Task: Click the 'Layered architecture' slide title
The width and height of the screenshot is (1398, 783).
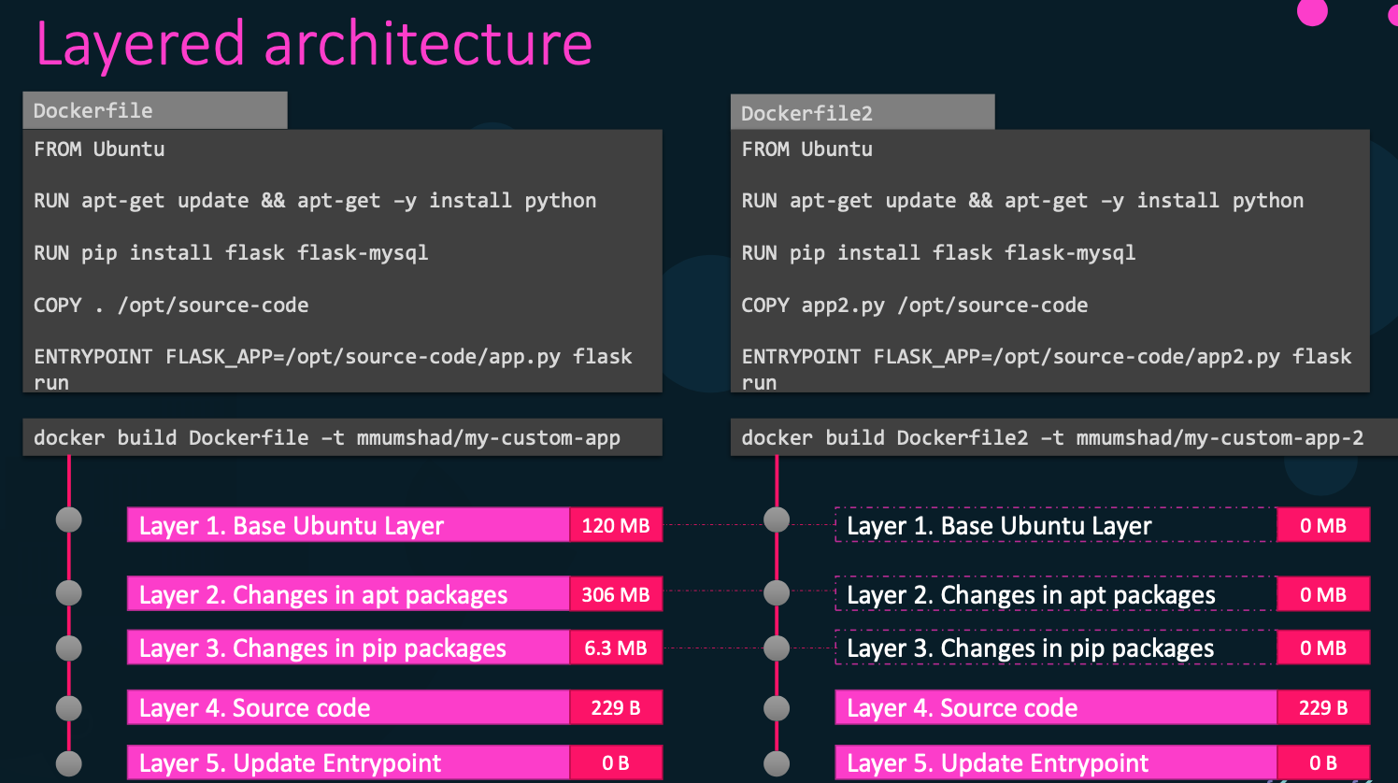Action: [314, 45]
